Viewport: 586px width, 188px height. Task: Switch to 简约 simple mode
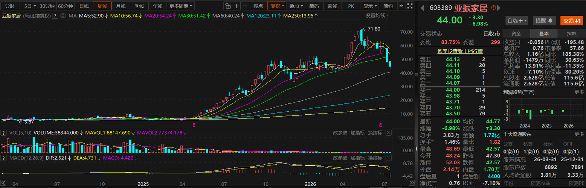click(x=388, y=6)
